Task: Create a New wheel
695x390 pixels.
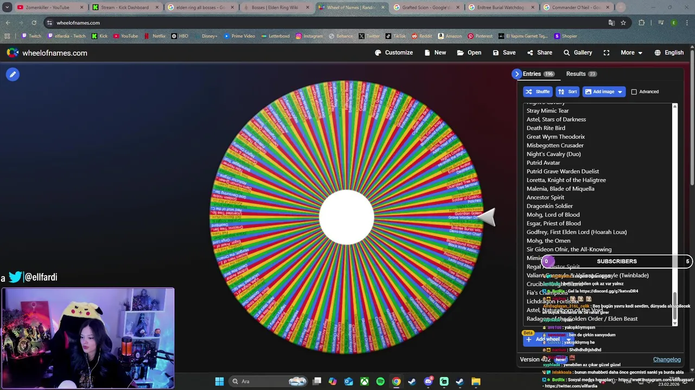Action: tap(435, 53)
